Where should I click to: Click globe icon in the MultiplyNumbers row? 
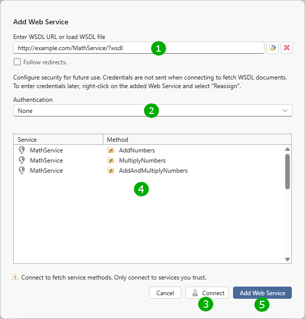(x=22, y=160)
